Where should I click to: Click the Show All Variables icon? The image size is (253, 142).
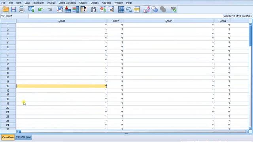(163, 9)
